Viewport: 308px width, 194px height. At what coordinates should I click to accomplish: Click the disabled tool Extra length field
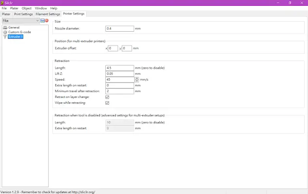coord(120,128)
